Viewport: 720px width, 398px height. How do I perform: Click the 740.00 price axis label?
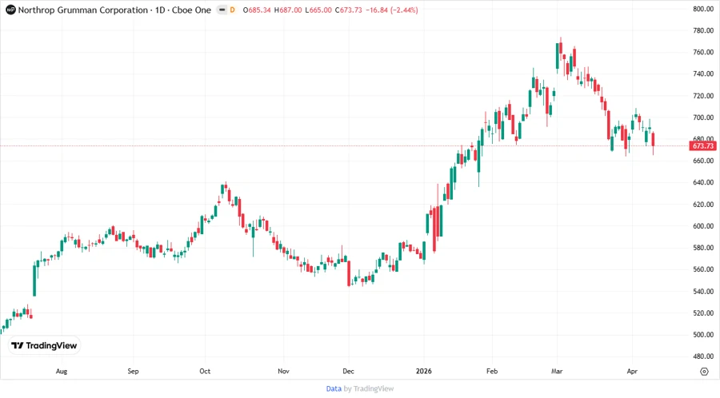tap(703, 74)
